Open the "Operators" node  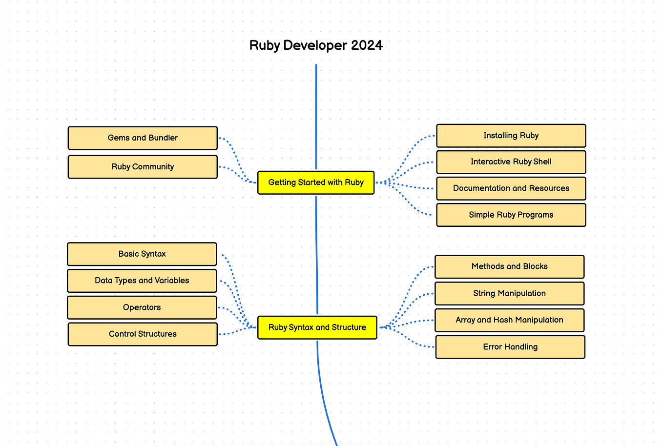[x=142, y=307]
